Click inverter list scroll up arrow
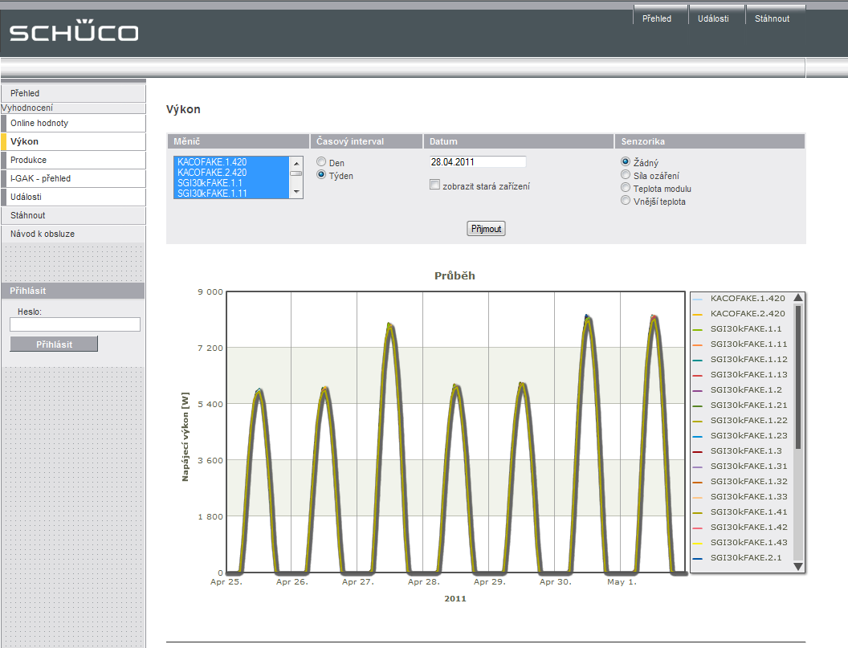Image resolution: width=848 pixels, height=648 pixels. [x=296, y=163]
